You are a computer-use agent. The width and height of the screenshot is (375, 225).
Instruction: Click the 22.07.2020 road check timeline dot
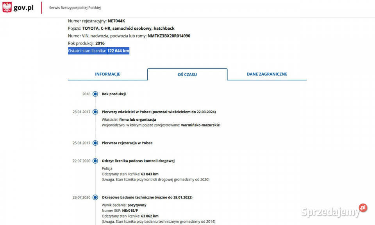(x=95, y=161)
